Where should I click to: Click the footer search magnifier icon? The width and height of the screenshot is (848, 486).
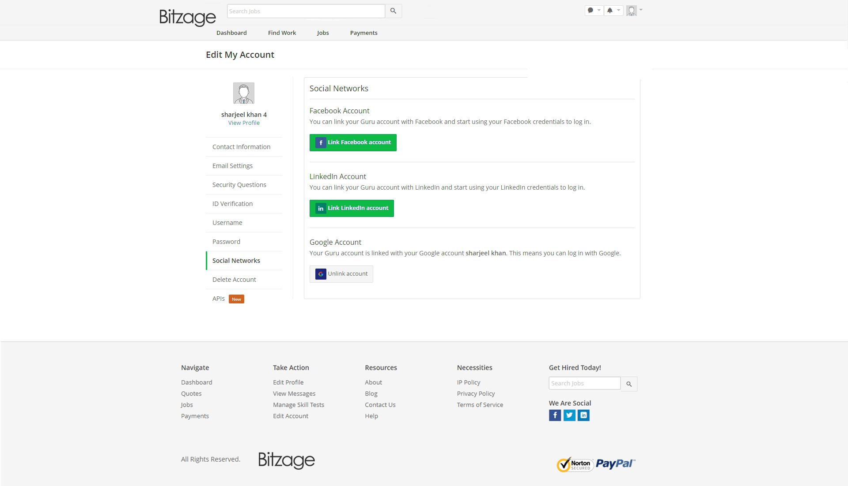tap(629, 384)
